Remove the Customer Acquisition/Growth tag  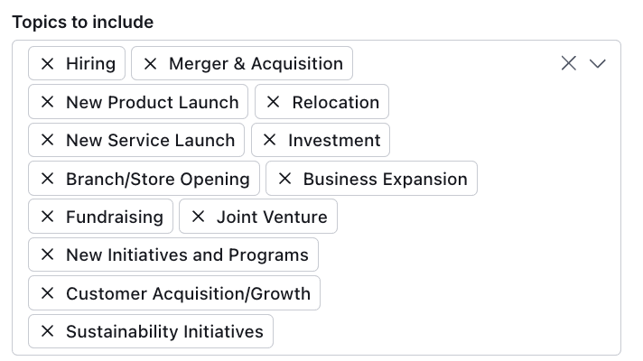point(48,293)
